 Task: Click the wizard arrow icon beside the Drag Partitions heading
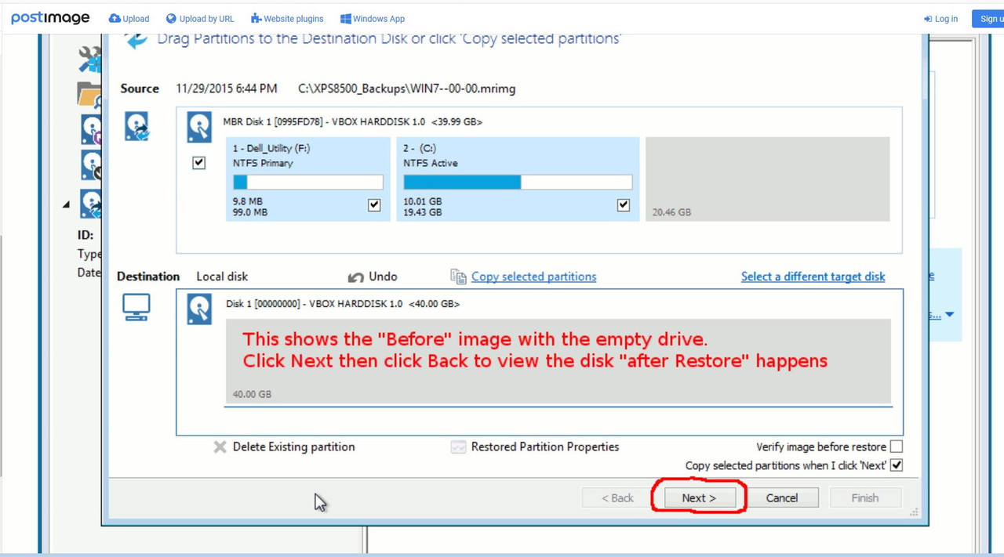tap(136, 39)
